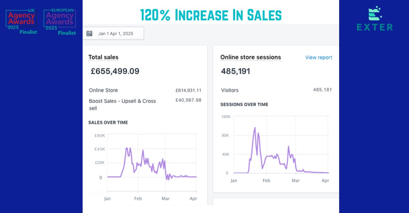
Task: Click the Feb label under the sales chart
Action: pos(138,199)
